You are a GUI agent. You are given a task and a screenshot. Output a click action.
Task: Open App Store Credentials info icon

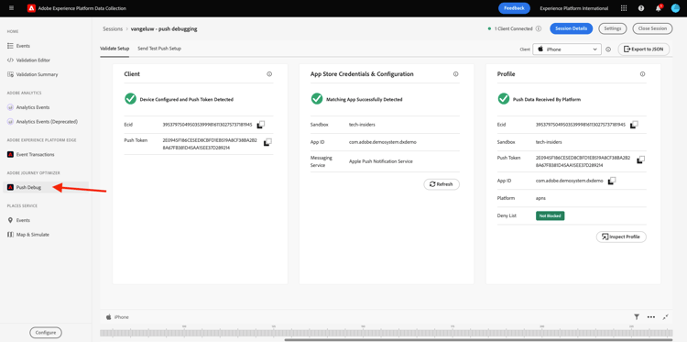point(455,74)
